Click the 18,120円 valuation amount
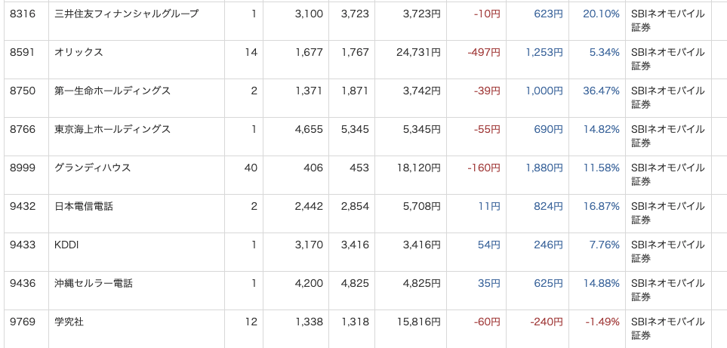 click(x=418, y=168)
